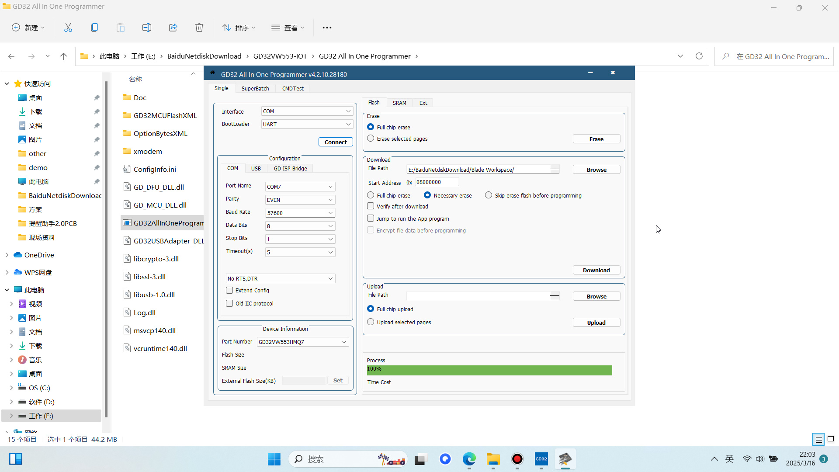Go up one folder with up arrow
The image size is (839, 472).
tap(63, 56)
